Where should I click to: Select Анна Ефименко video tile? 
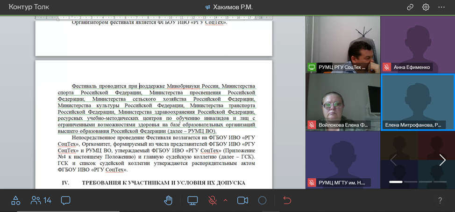(x=418, y=44)
